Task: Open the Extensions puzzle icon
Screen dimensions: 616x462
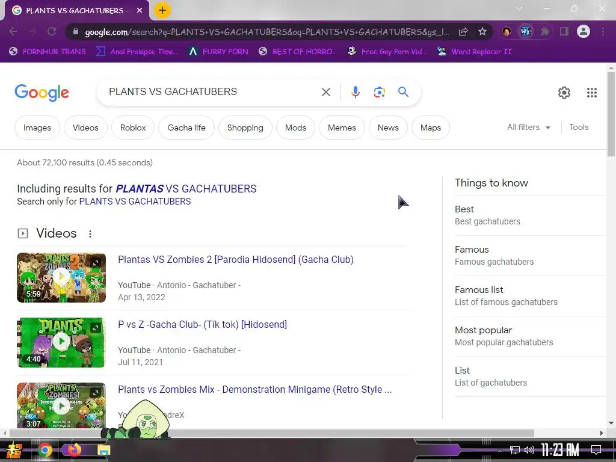Action: (544, 31)
